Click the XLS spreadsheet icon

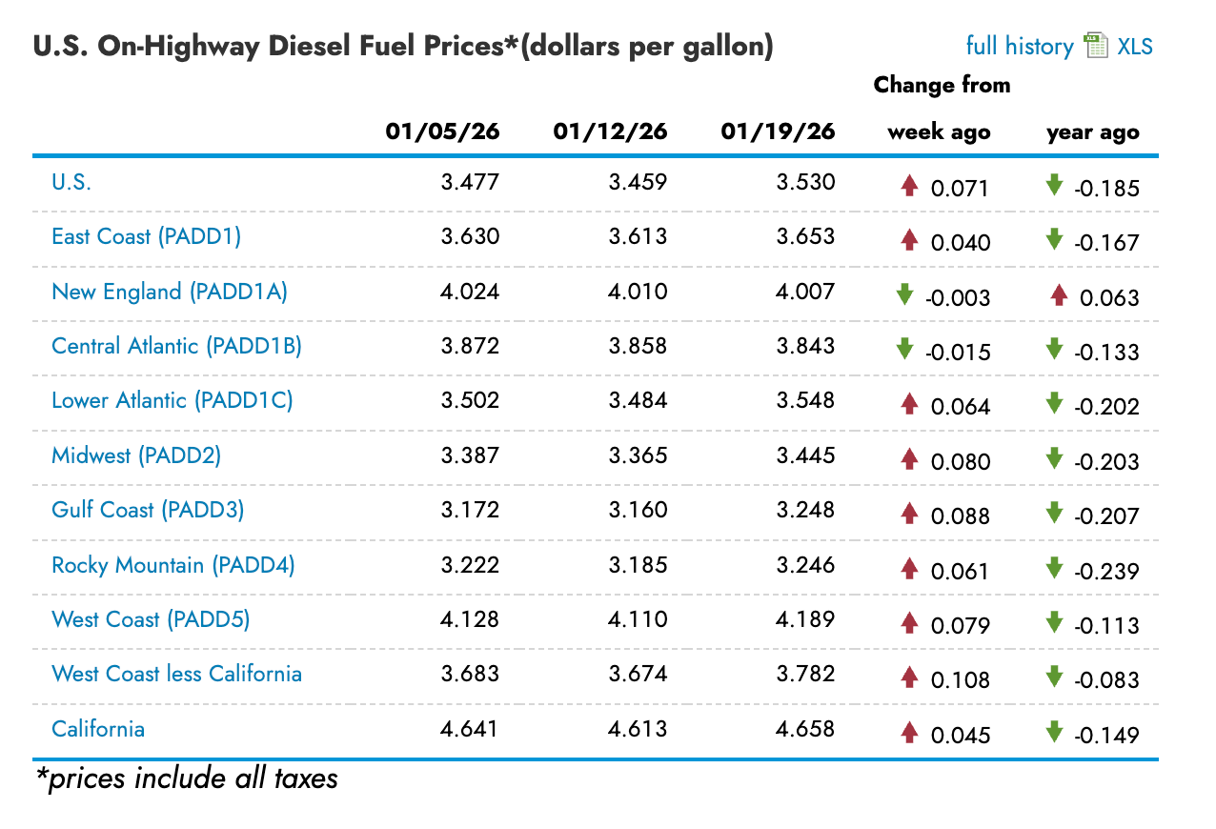tap(1095, 46)
